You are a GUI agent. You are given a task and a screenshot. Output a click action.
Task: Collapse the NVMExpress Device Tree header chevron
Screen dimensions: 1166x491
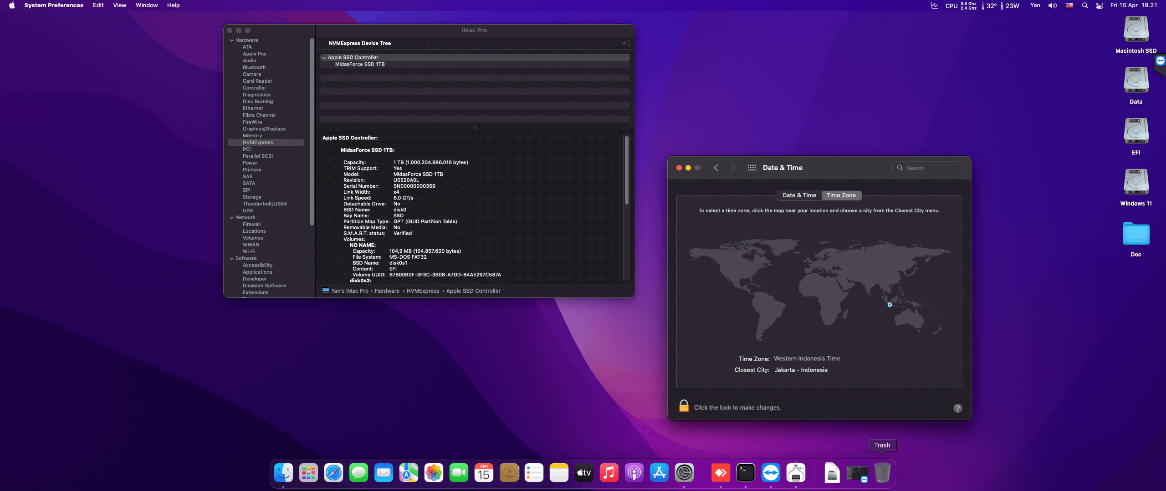click(624, 44)
